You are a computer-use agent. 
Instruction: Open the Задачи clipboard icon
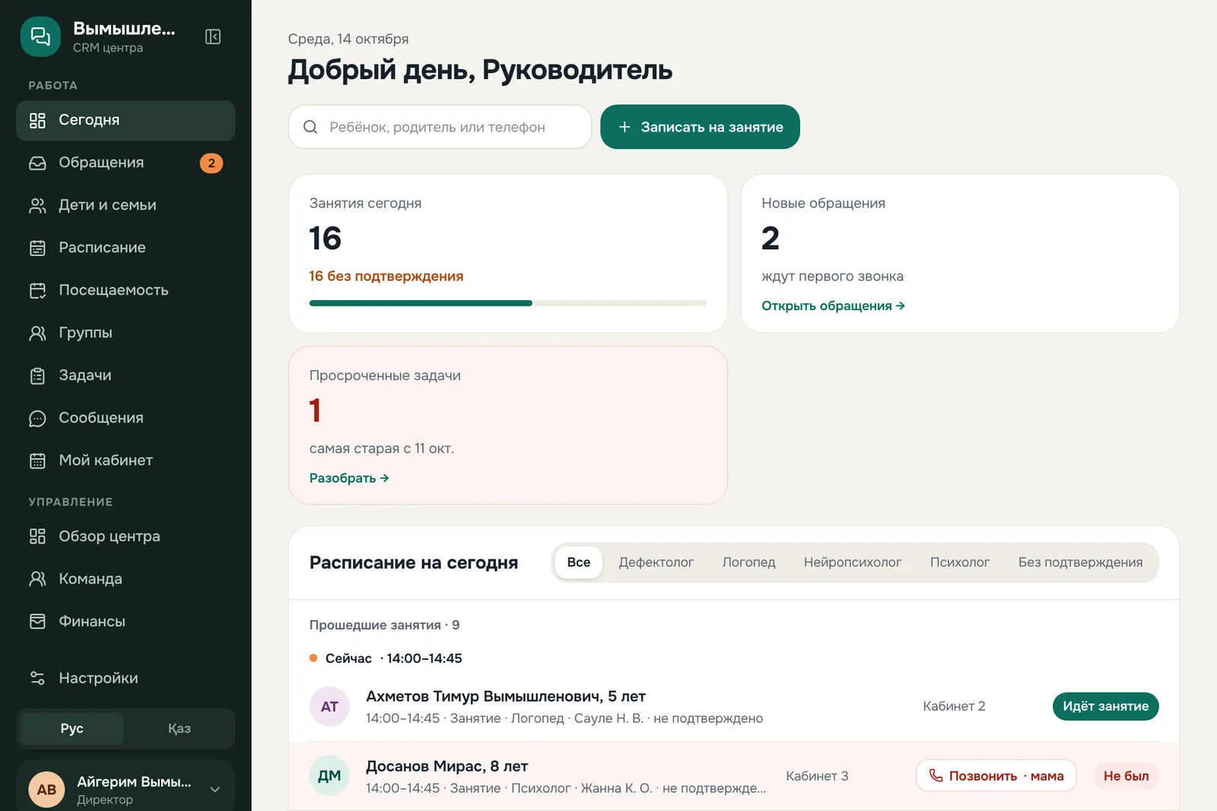click(37, 375)
